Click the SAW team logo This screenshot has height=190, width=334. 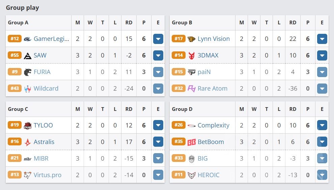(x=27, y=55)
